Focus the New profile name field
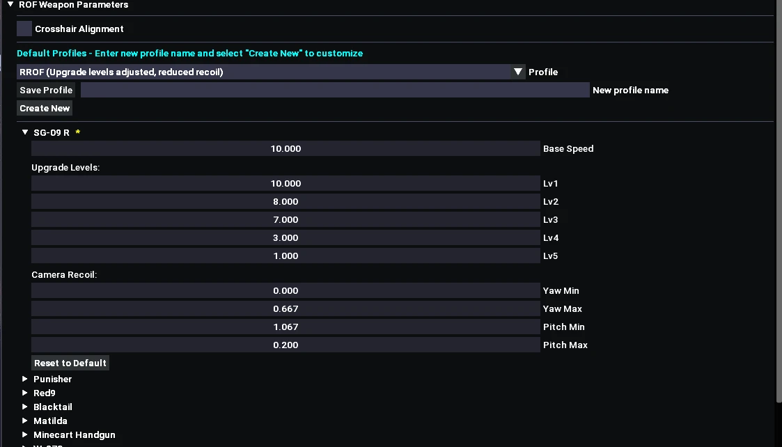 tap(335, 90)
